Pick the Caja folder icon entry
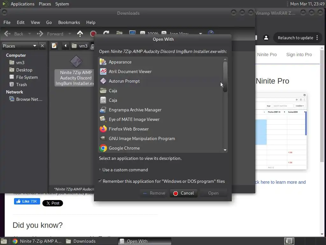This screenshot has width=326, height=245. tap(103, 91)
